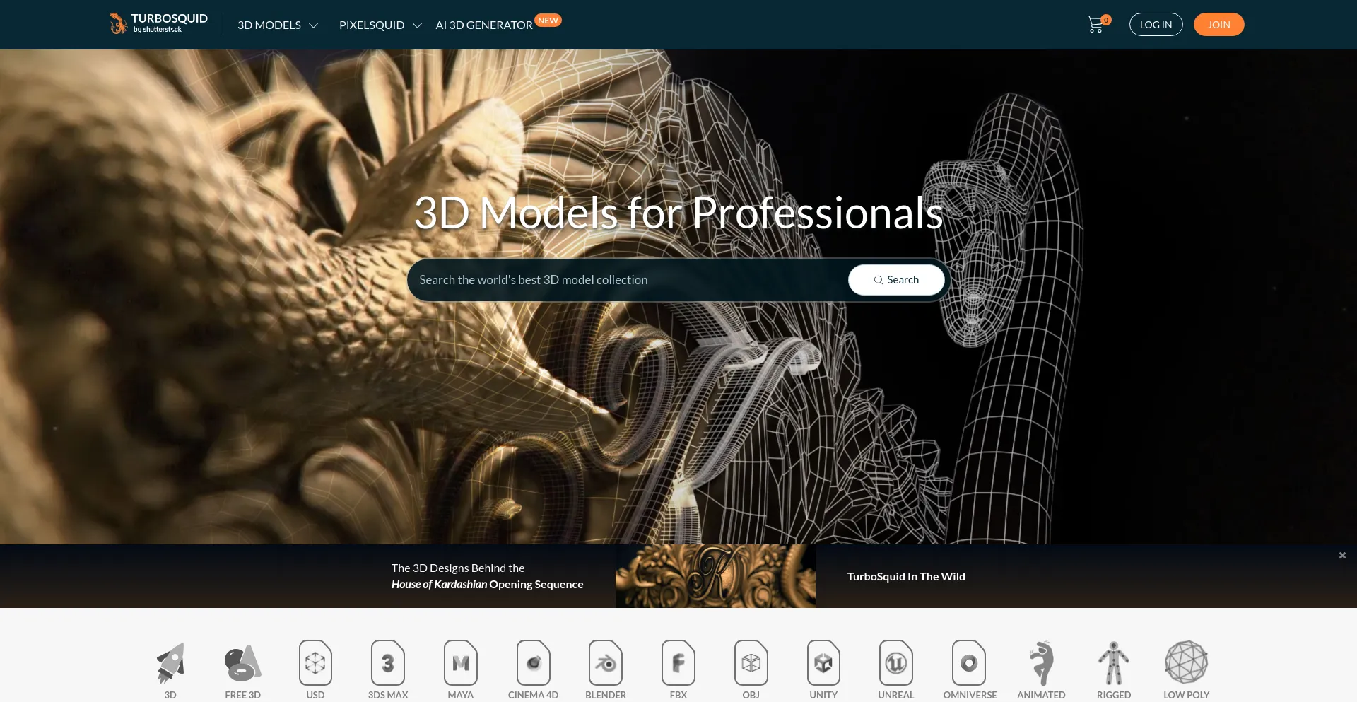Open the Animated models category icon
The width and height of the screenshot is (1357, 702).
pos(1041,663)
